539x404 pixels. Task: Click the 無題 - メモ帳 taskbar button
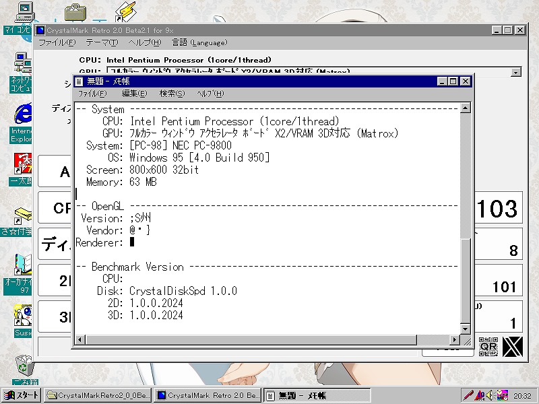pos(317,395)
